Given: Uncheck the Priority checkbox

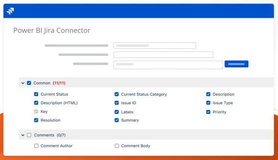Looking at the screenshot, I should tap(208, 112).
